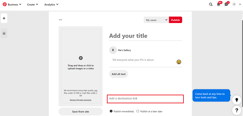243x116 pixels.
Task: Click the lightbulb tips icon
Action: pyautogui.click(x=237, y=100)
